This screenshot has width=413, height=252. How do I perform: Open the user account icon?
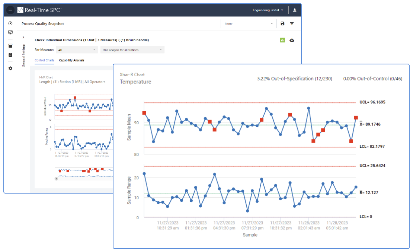tap(295, 10)
